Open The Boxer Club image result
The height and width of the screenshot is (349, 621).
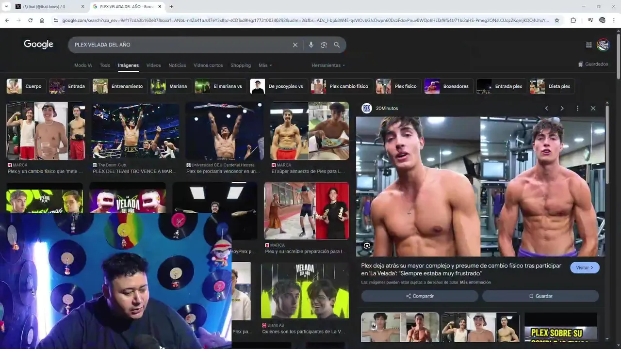(x=135, y=131)
